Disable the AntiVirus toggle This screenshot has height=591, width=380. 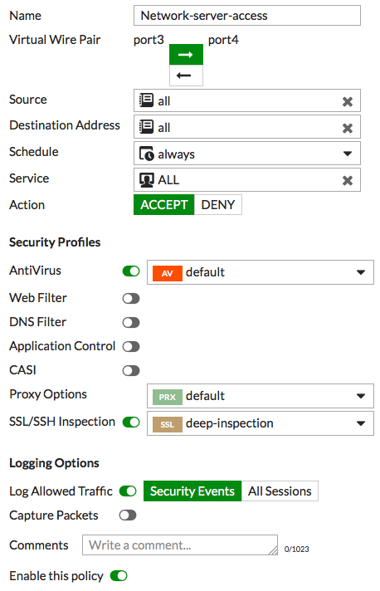click(131, 271)
